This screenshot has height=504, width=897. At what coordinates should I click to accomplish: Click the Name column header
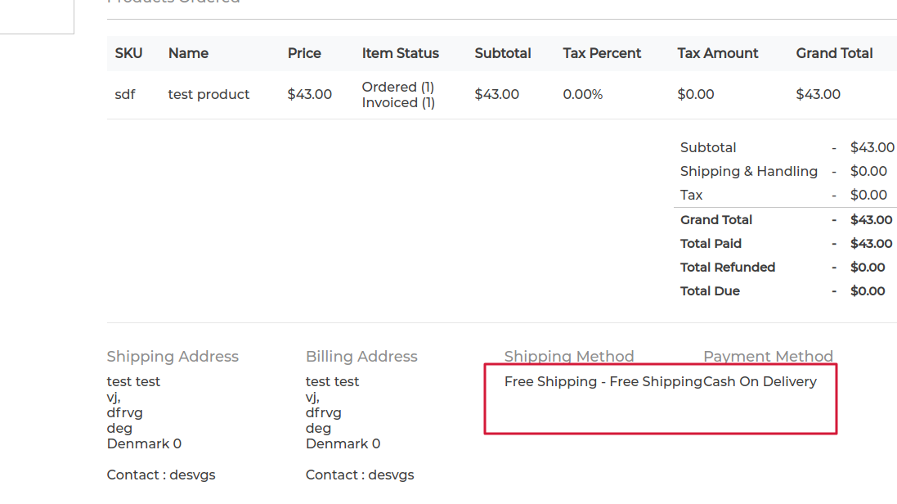pyautogui.click(x=188, y=53)
